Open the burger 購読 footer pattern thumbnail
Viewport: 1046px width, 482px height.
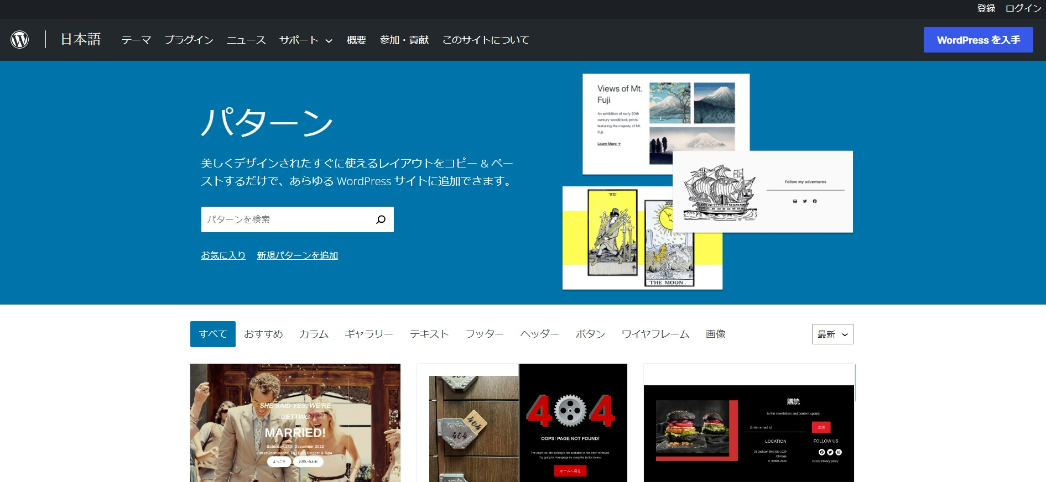click(x=749, y=423)
